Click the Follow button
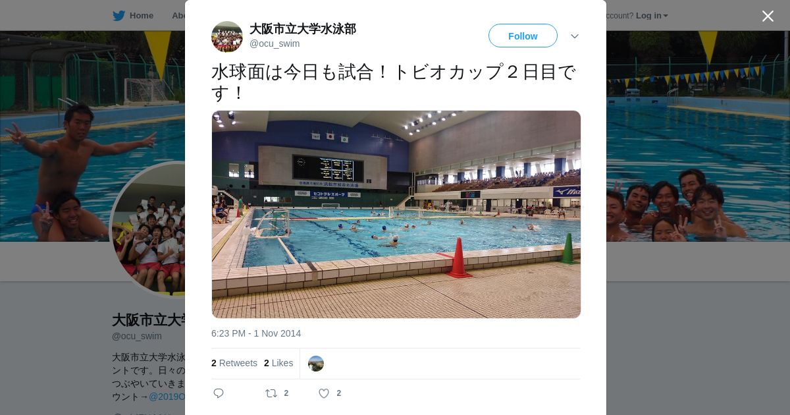 click(523, 36)
